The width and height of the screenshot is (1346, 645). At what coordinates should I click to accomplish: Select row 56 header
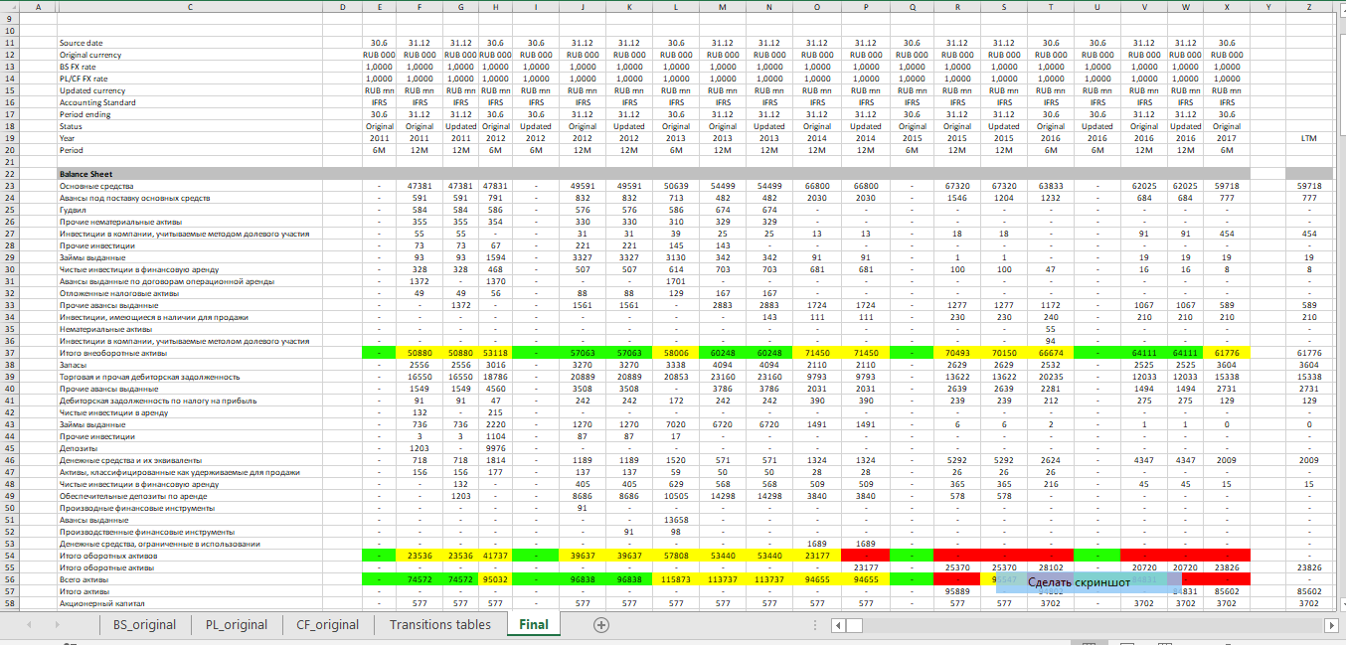pos(8,579)
